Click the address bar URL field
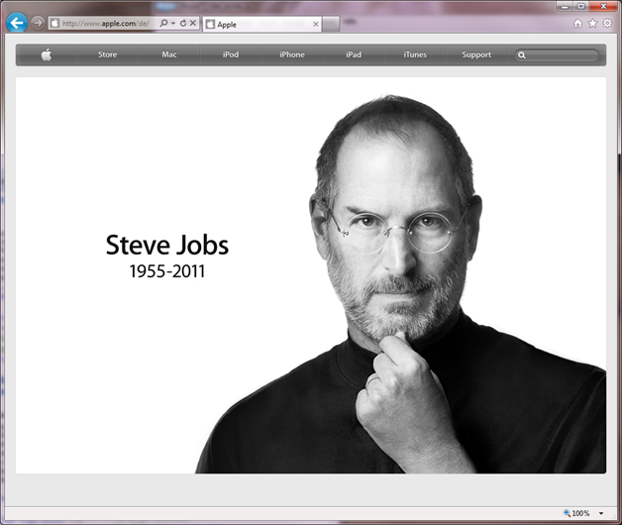Screen dimensions: 622x525 pos(105,24)
